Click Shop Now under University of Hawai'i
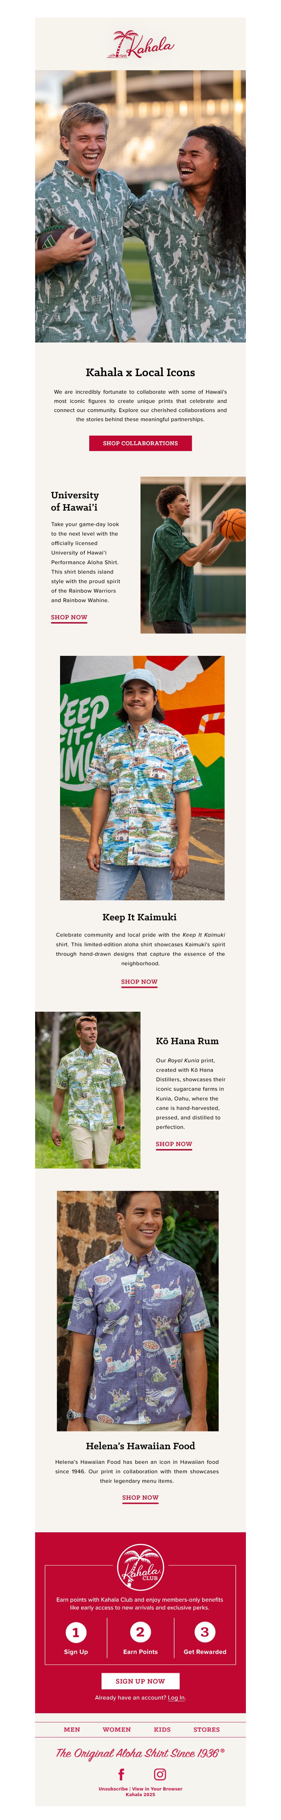This screenshot has width=281, height=1820. [x=69, y=618]
